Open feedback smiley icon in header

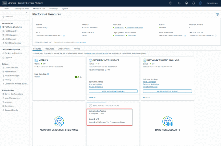coord(186,3)
